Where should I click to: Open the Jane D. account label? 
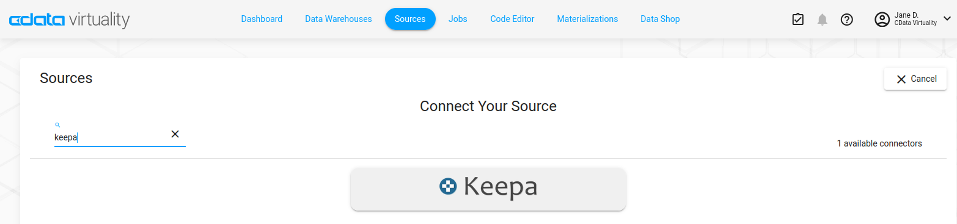point(915,19)
